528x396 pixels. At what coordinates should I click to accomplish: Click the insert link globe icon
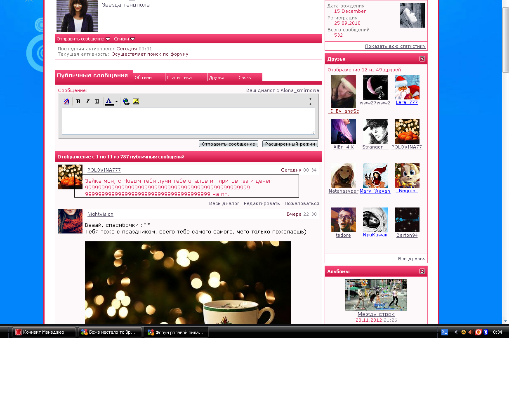(126, 101)
